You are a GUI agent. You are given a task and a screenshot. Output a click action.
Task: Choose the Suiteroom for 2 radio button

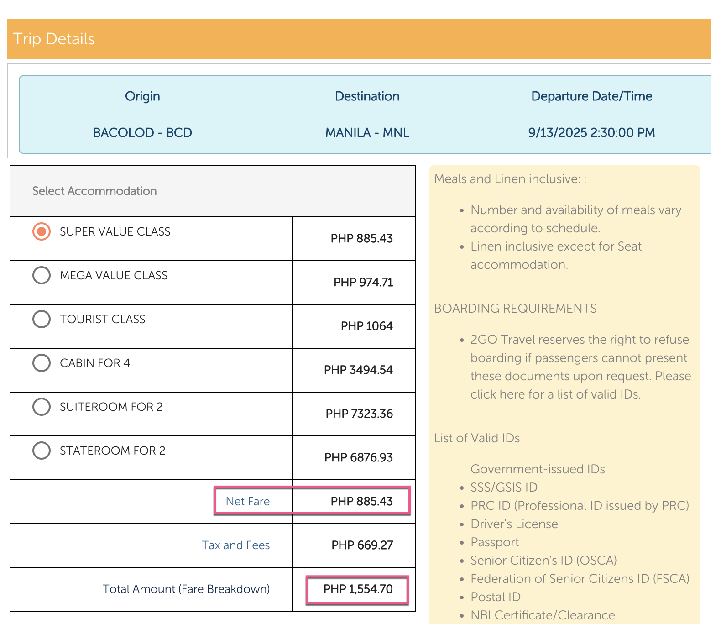(42, 407)
